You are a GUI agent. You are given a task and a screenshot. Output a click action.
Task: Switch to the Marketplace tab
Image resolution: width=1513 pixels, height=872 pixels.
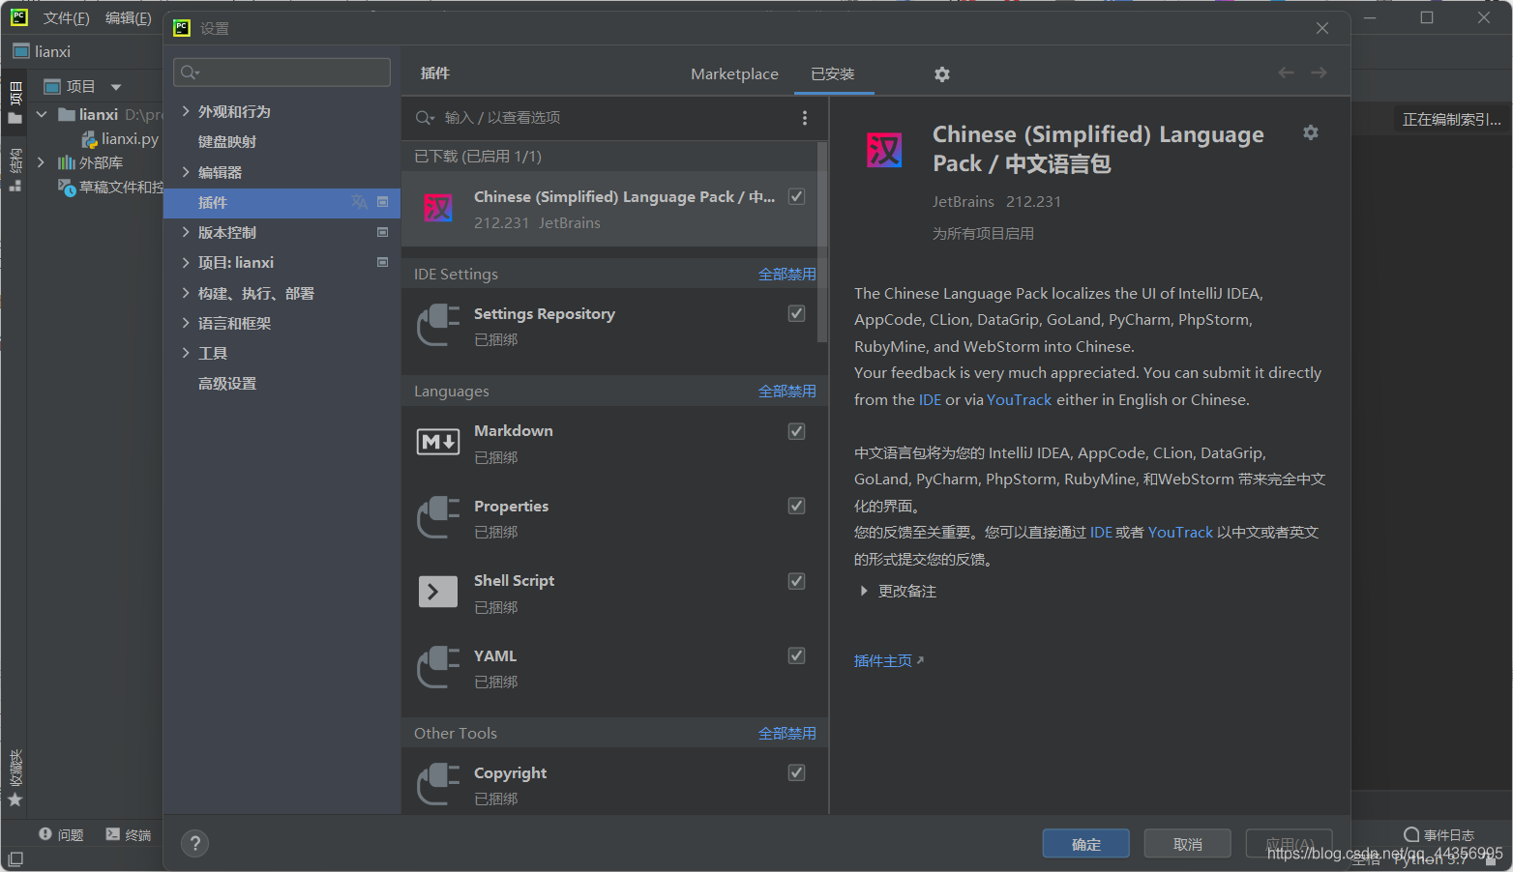(x=734, y=73)
